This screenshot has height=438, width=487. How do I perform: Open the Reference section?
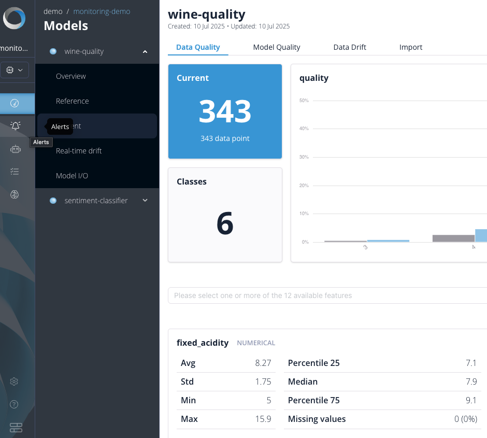73,101
